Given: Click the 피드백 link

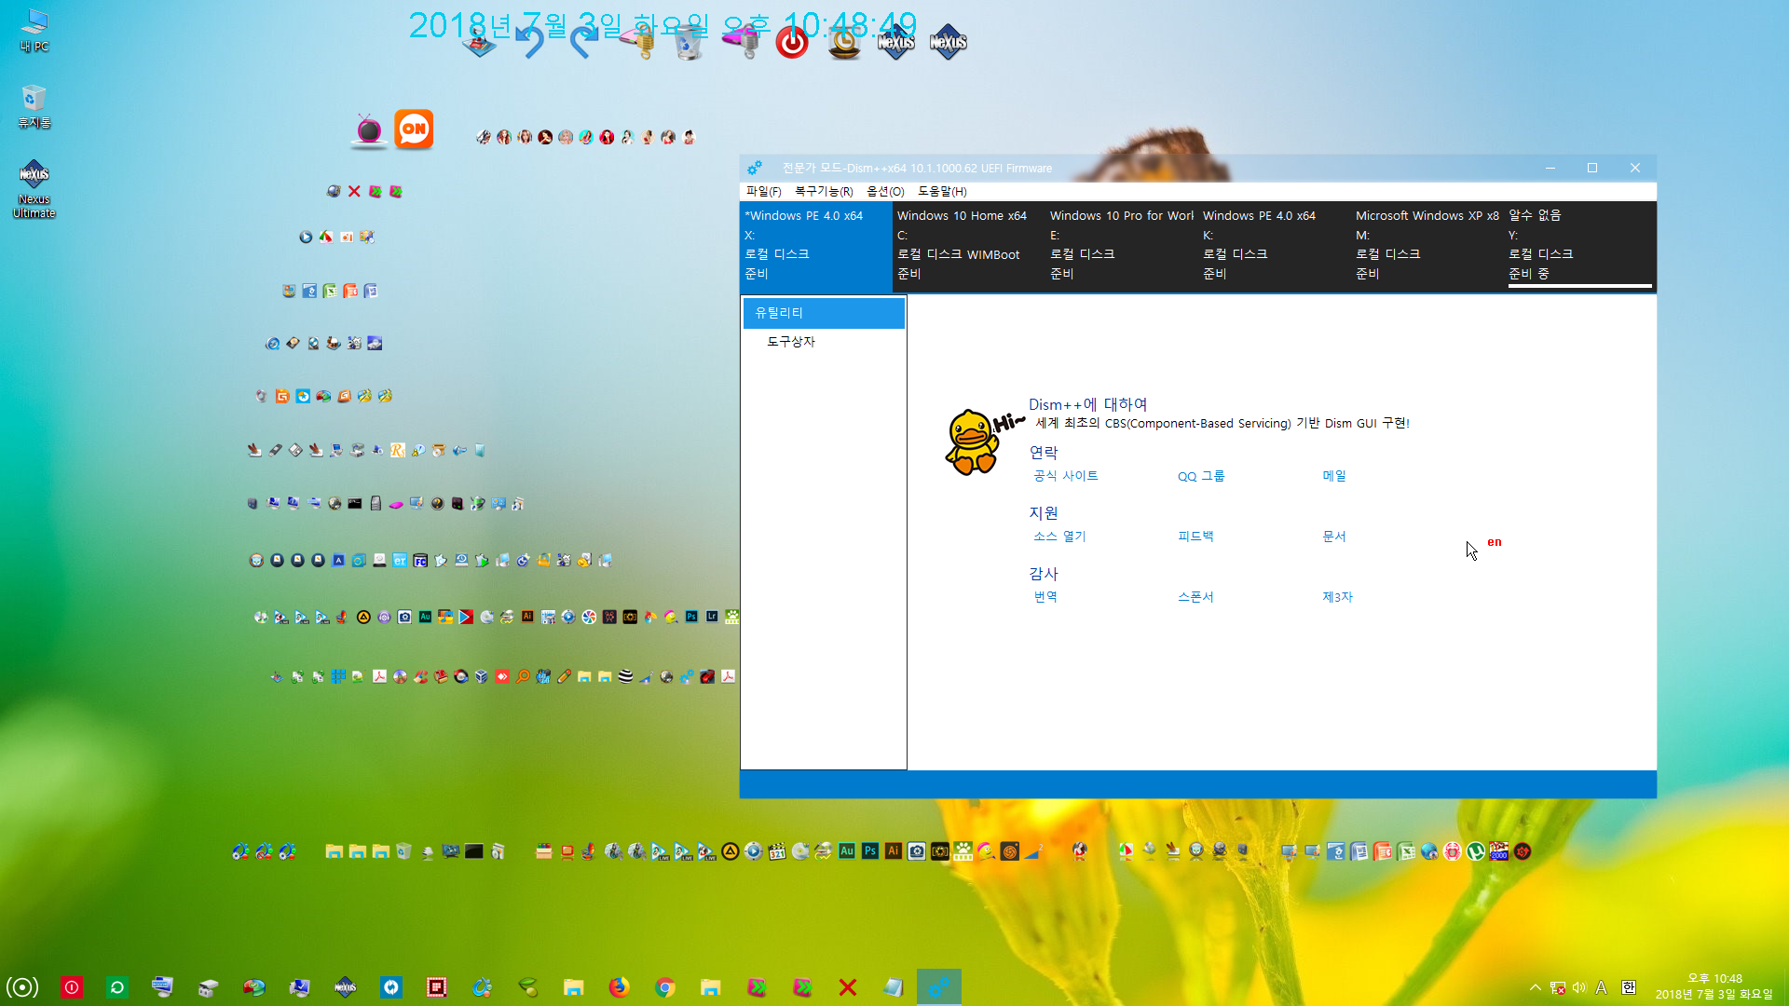Looking at the screenshot, I should [1195, 537].
